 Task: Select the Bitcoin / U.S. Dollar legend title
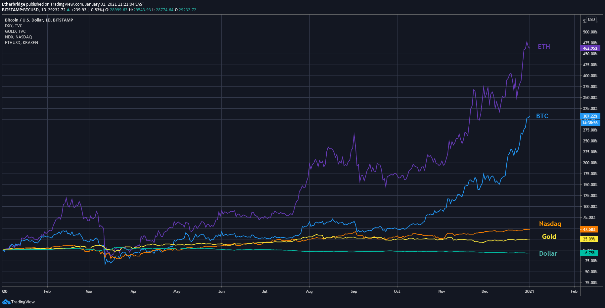(x=39, y=20)
